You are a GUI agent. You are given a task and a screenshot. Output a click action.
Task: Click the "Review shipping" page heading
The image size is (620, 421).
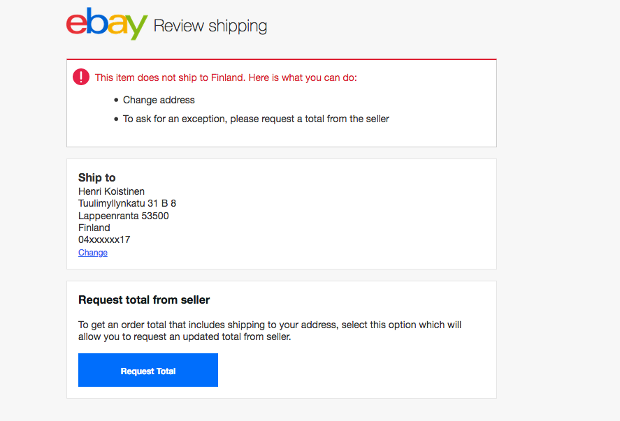coord(210,27)
